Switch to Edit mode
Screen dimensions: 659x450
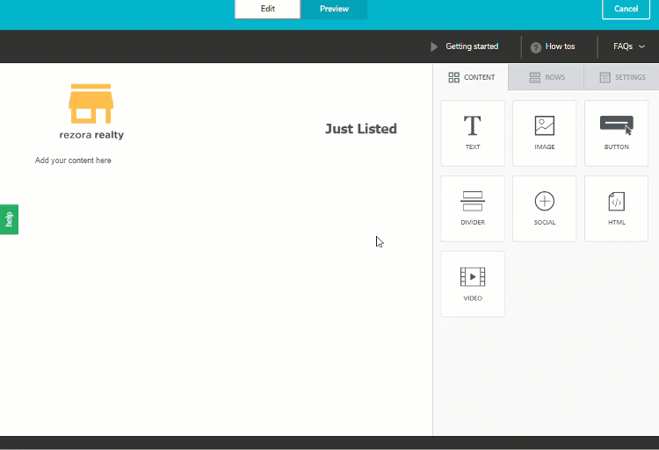(267, 9)
